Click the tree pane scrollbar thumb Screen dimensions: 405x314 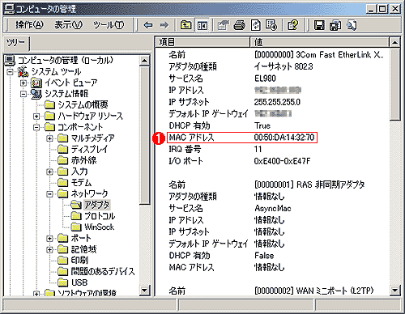tap(144, 136)
